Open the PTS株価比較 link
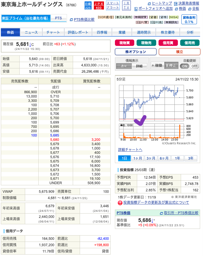This screenshot has height=256, width=203. tap(82, 20)
